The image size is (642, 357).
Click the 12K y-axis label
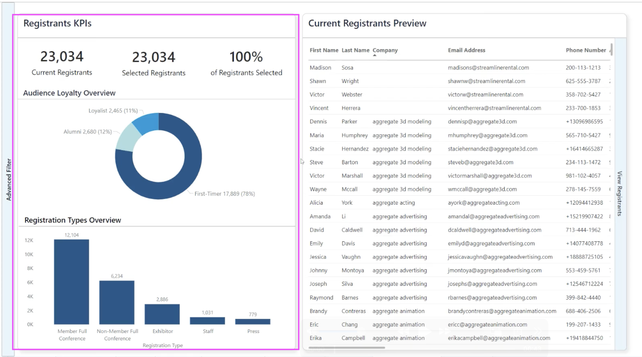29,240
